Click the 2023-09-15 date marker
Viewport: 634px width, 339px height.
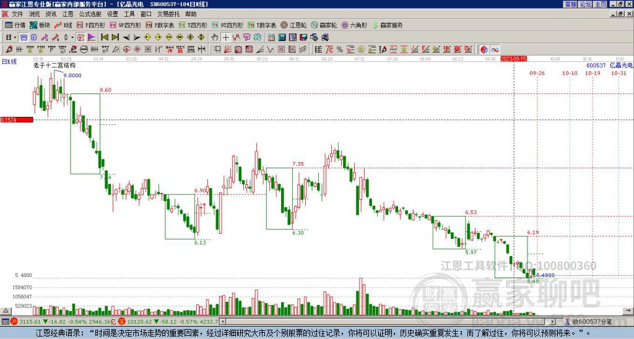point(513,59)
